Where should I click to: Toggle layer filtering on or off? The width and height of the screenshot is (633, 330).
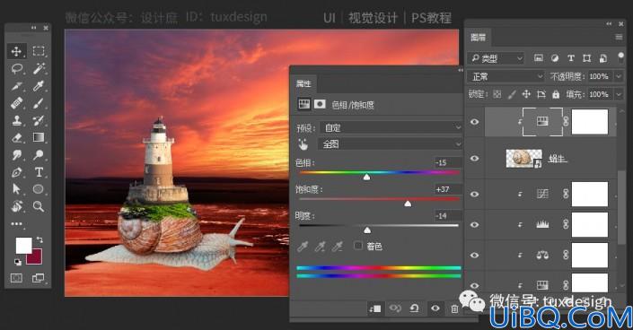point(621,56)
